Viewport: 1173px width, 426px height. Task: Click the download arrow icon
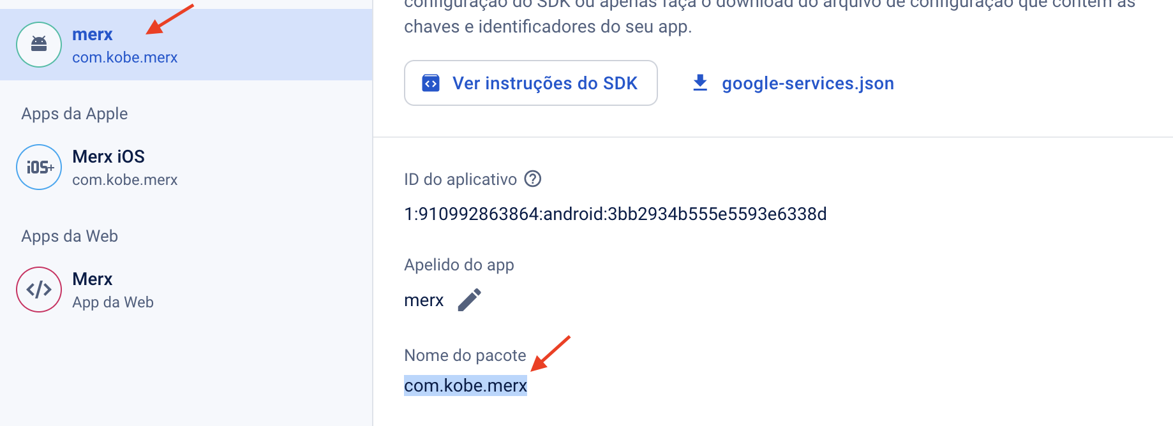(x=700, y=83)
